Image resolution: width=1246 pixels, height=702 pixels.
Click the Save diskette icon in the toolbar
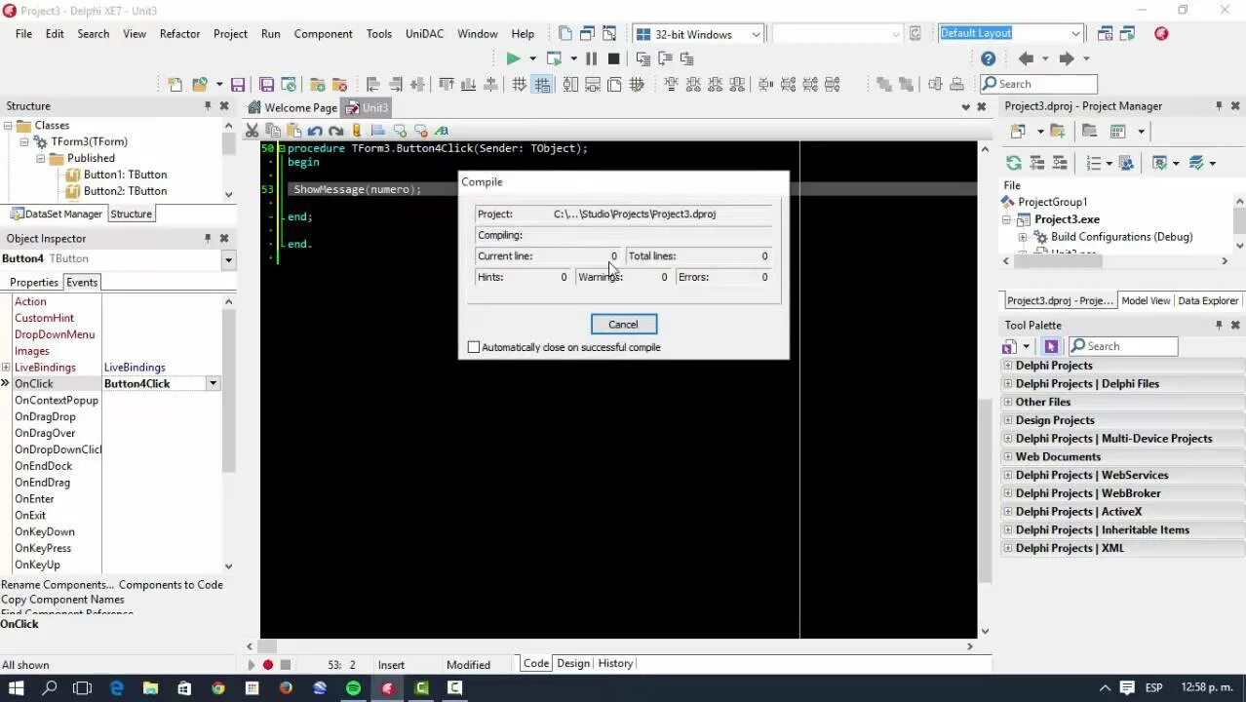click(x=238, y=85)
